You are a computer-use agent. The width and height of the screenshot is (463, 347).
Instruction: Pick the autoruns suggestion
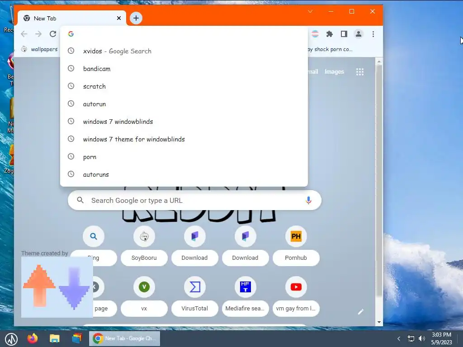[x=184, y=174]
